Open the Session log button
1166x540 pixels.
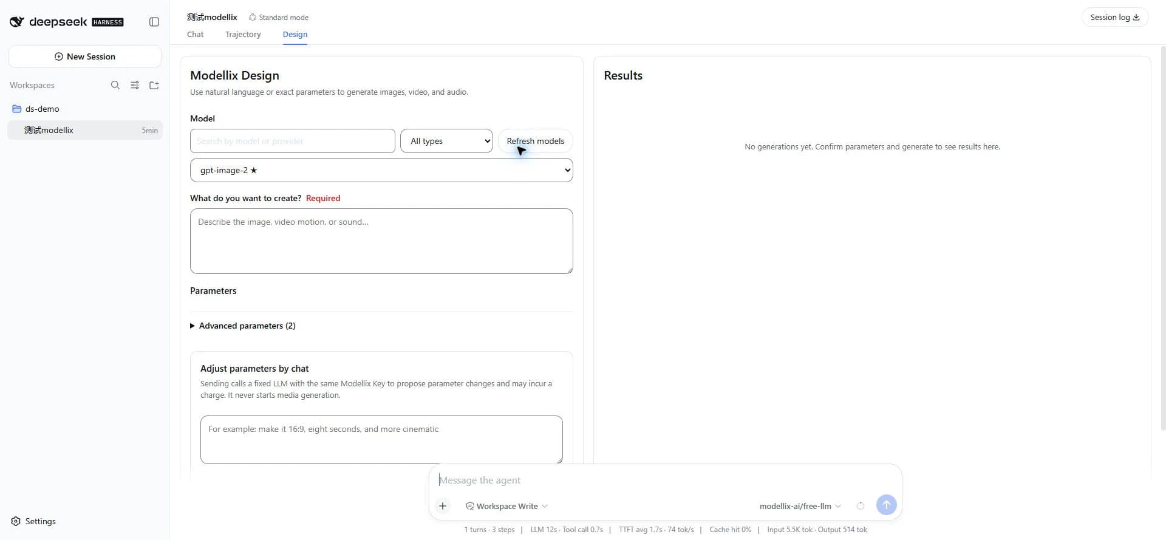click(1114, 17)
